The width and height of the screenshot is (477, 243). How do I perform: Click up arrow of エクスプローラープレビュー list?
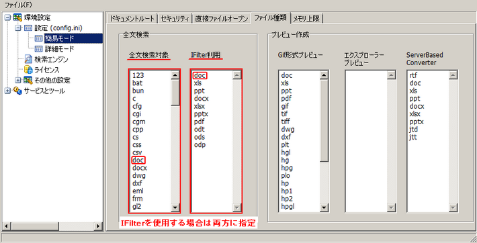tap(391, 75)
